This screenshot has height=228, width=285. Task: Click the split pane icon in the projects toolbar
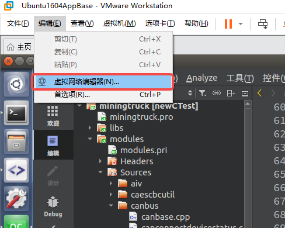[x=231, y=93]
